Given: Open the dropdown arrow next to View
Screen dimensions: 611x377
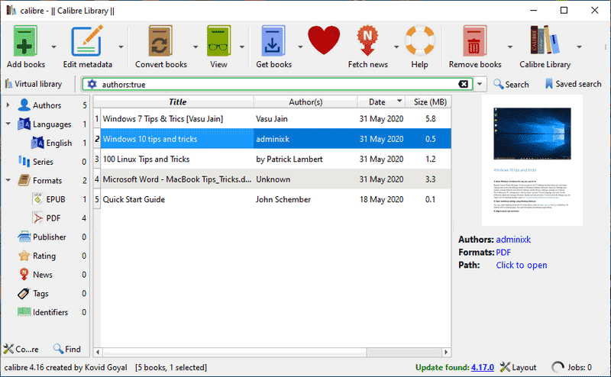Looking at the screenshot, I should pos(242,47).
